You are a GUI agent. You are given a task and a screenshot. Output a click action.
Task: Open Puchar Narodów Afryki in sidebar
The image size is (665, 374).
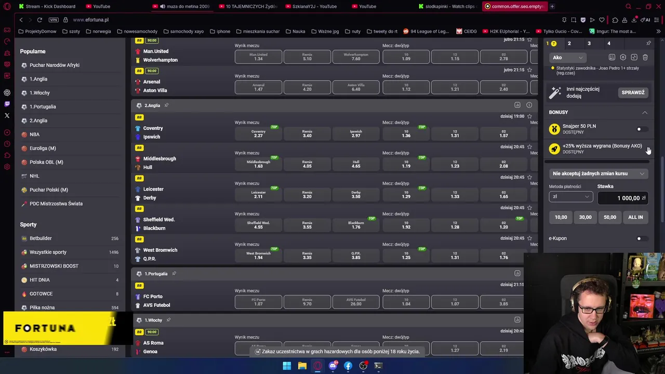tap(55, 65)
